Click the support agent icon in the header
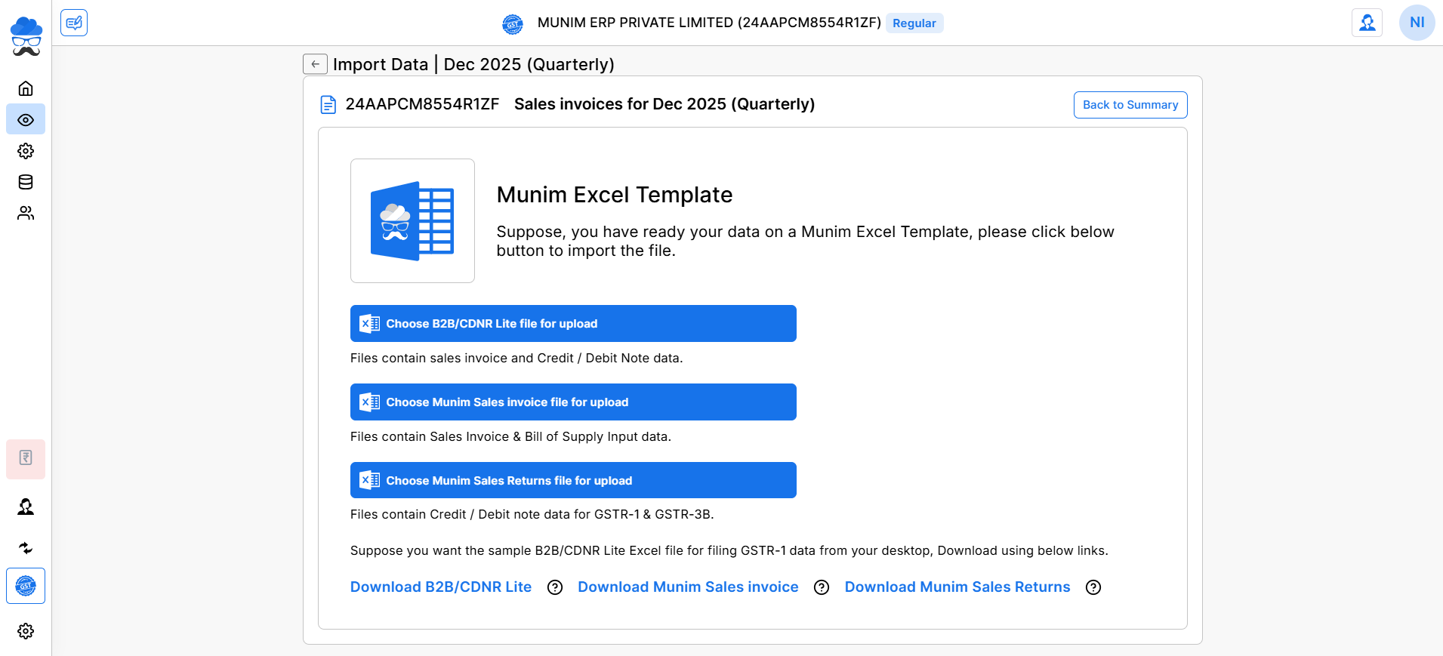The image size is (1443, 656). pyautogui.click(x=1367, y=23)
